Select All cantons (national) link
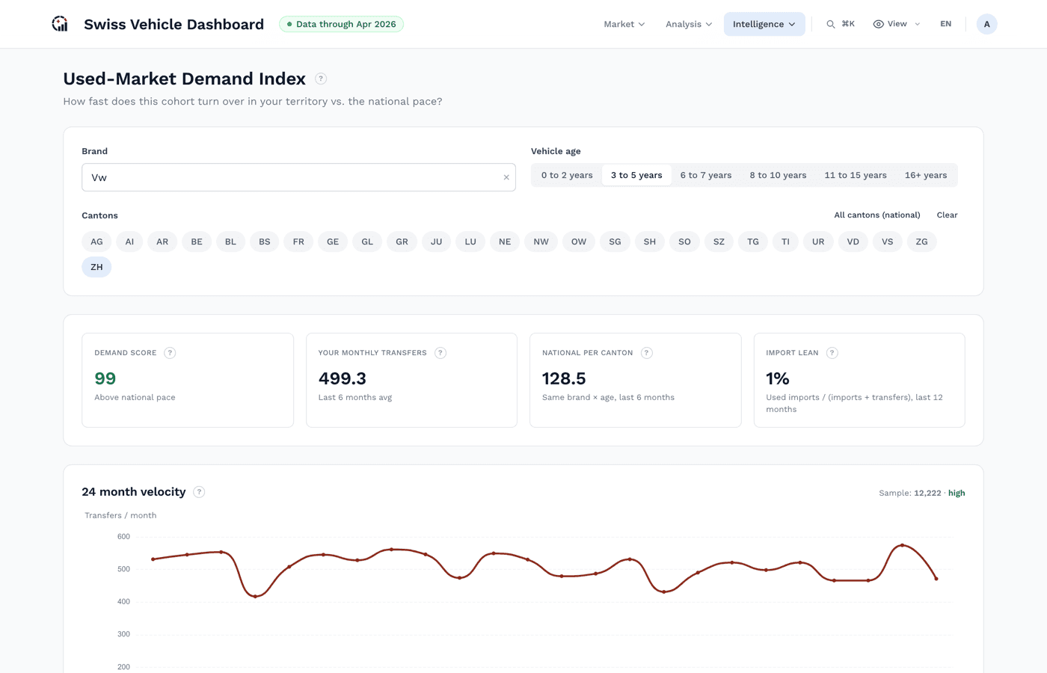1047x673 pixels. tap(877, 215)
